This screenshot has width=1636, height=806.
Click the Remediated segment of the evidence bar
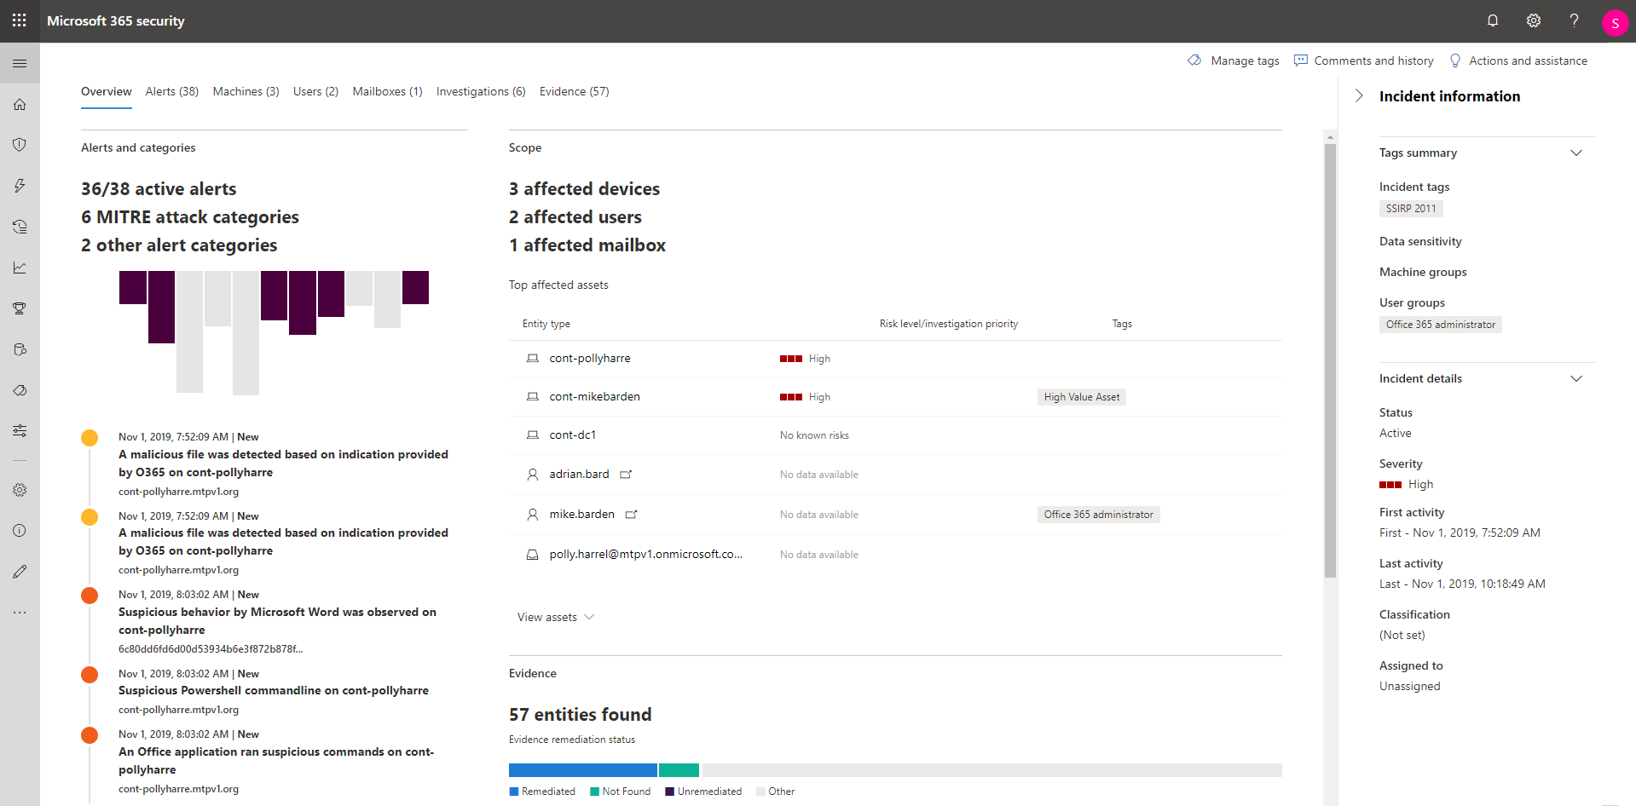582,769
